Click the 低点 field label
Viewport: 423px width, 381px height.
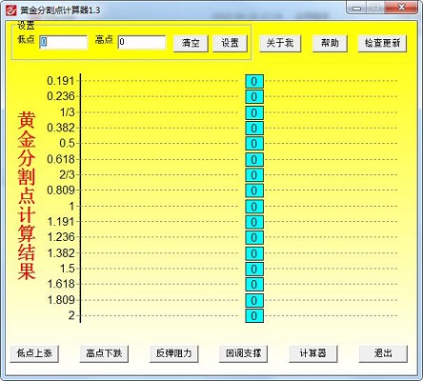26,40
